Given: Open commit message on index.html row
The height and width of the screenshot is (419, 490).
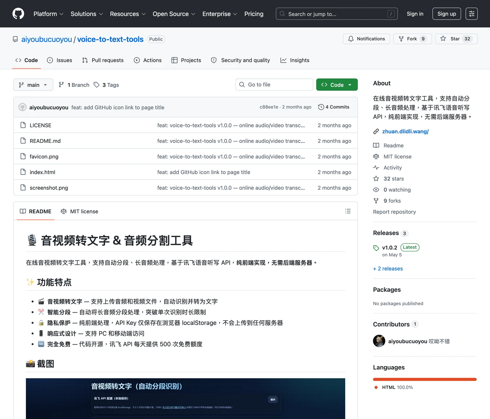Looking at the screenshot, I should click(204, 172).
